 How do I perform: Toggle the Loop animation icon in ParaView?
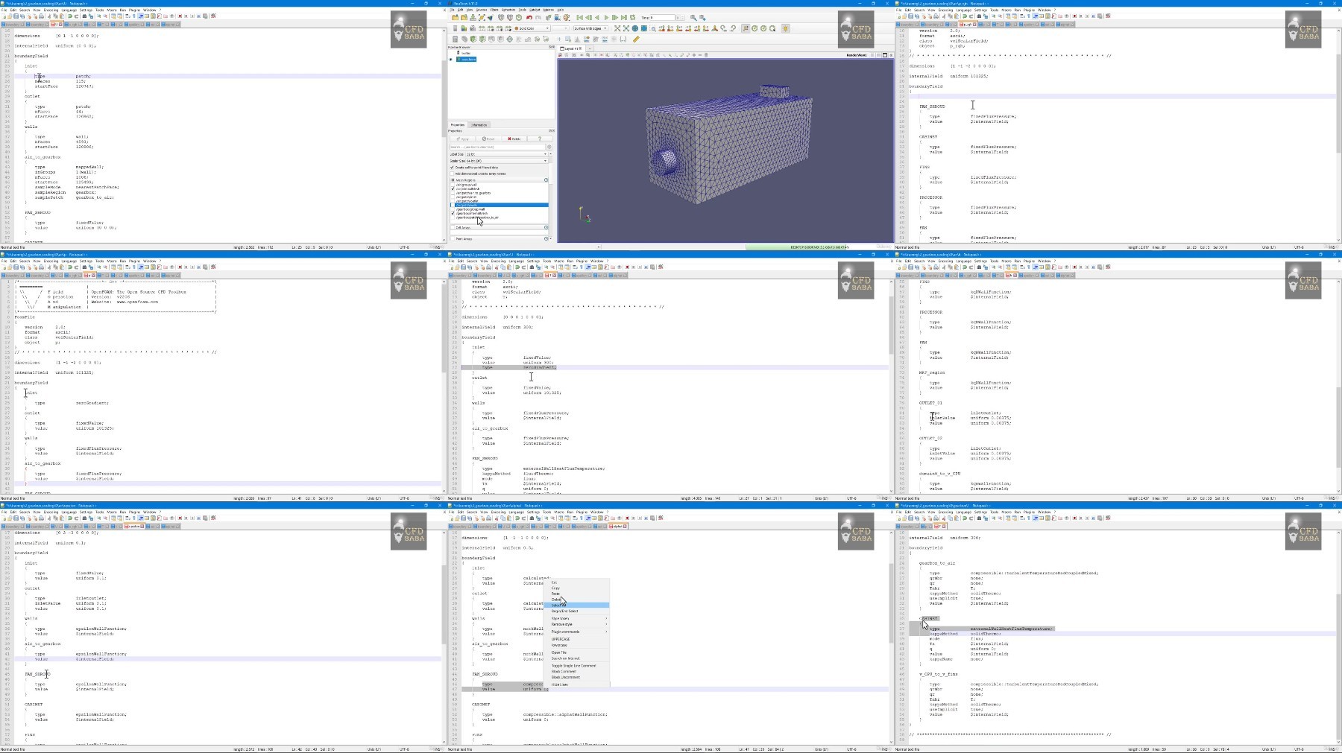[633, 17]
